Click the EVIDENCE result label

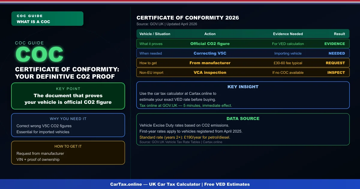pyautogui.click(x=334, y=44)
